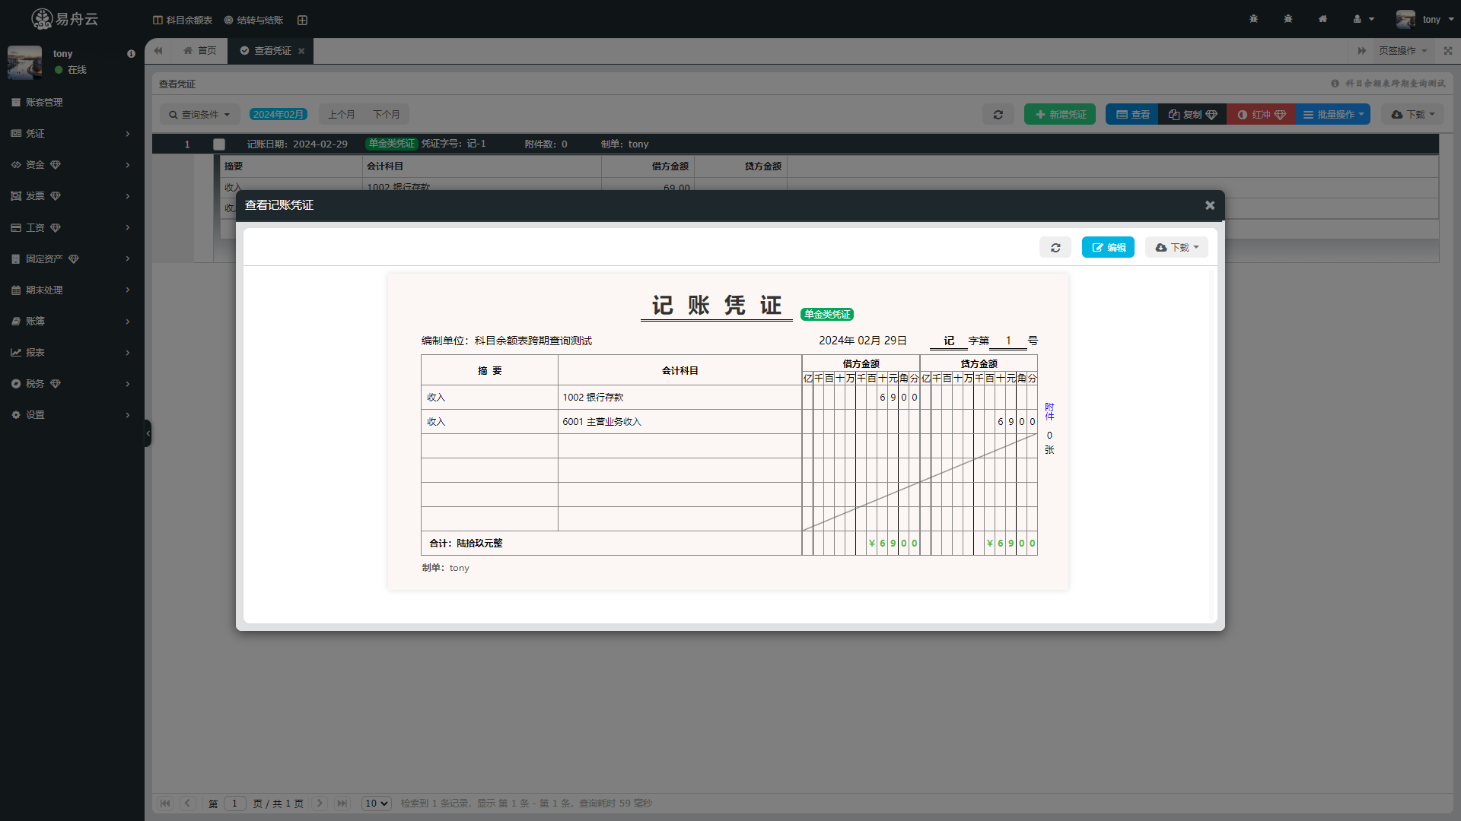Image resolution: width=1461 pixels, height=821 pixels.
Task: Click the 账套管理 sidebar icon
Action: coord(16,103)
